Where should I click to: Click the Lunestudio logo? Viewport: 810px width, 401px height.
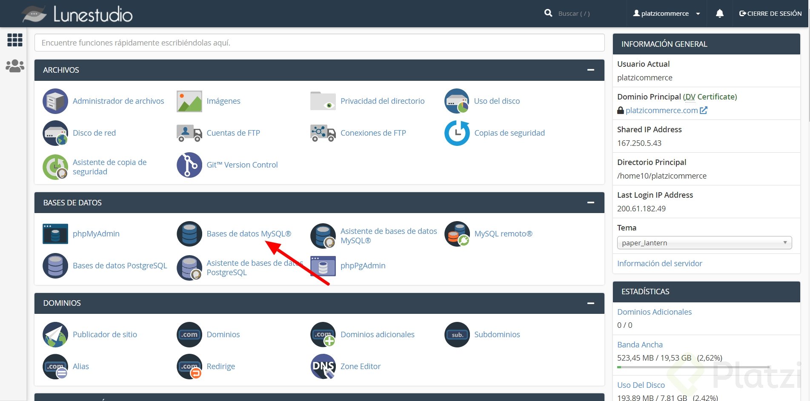click(77, 14)
